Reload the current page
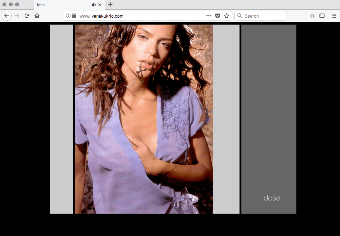 click(27, 16)
